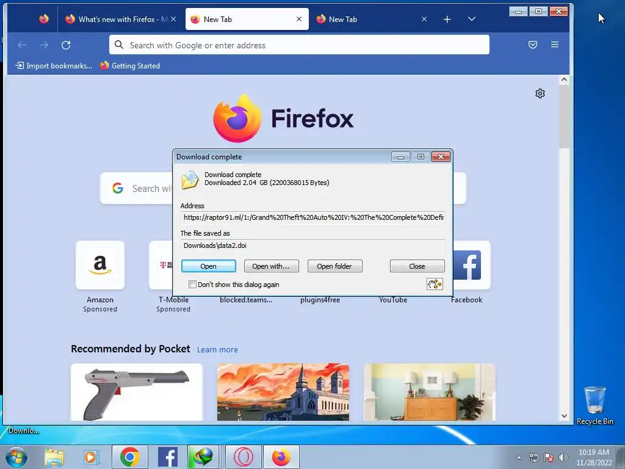Open Getting Started bookmark
Image resolution: width=625 pixels, height=469 pixels.
[130, 66]
